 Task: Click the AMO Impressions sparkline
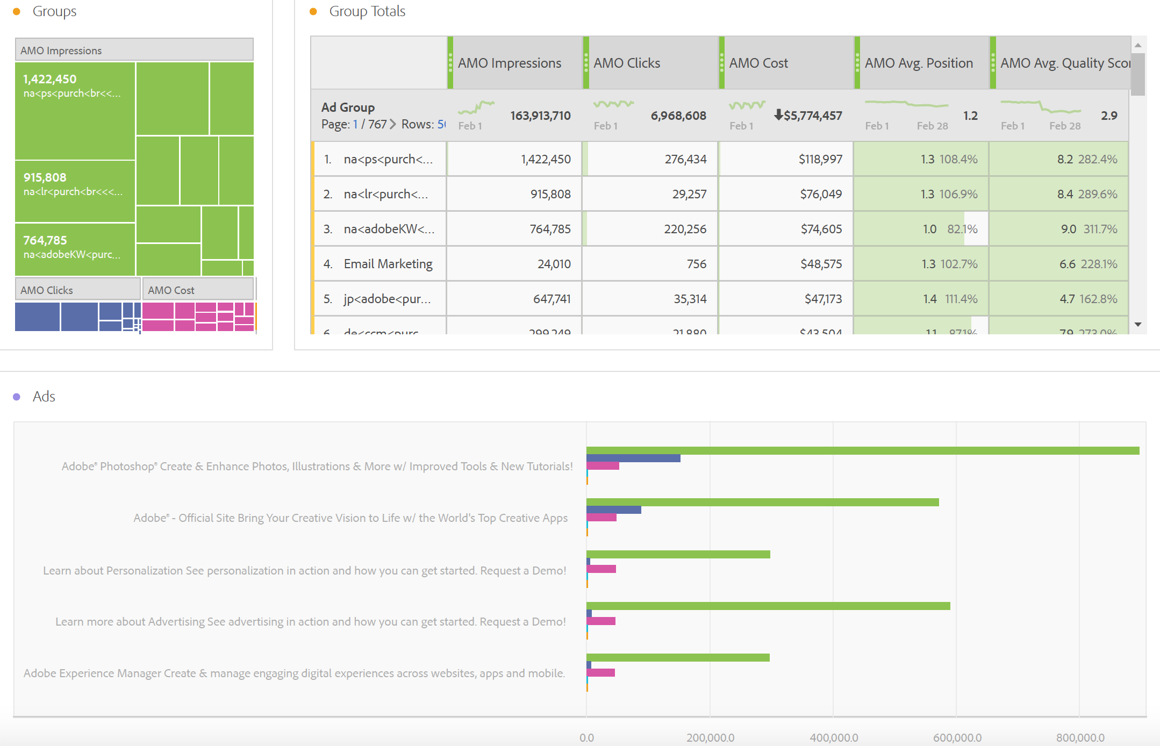(x=476, y=107)
